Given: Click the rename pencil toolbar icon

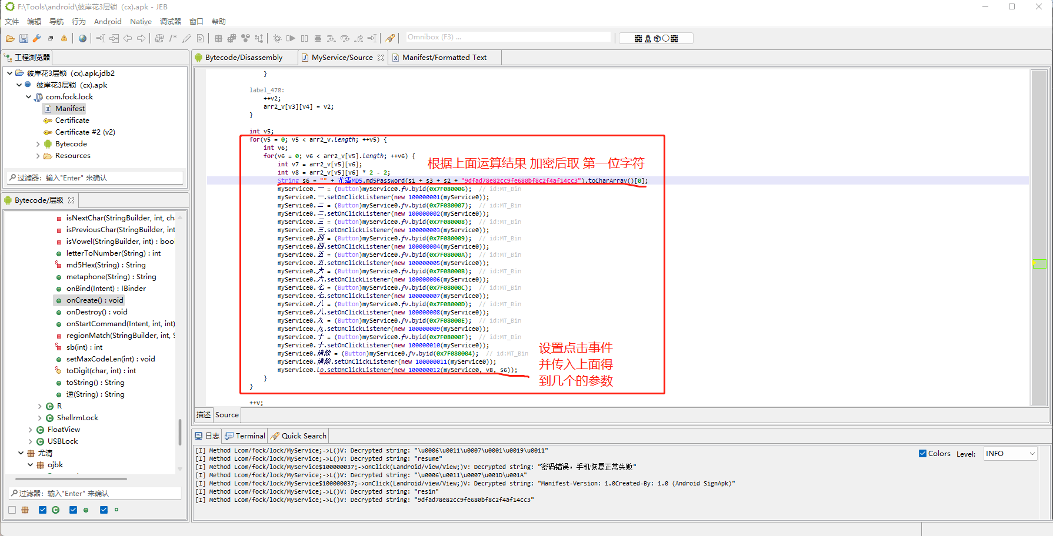Looking at the screenshot, I should (x=186, y=38).
